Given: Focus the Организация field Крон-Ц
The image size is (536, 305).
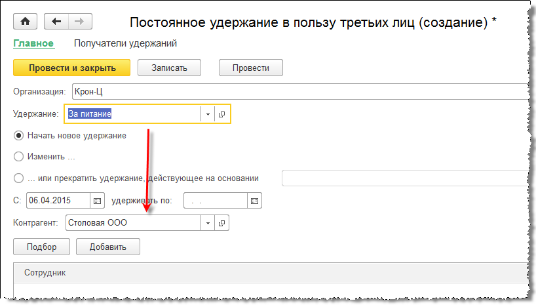Looking at the screenshot, I should [x=301, y=92].
